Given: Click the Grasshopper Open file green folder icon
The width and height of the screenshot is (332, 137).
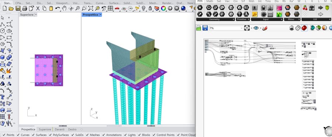Looking at the screenshot, I should [x=198, y=28].
